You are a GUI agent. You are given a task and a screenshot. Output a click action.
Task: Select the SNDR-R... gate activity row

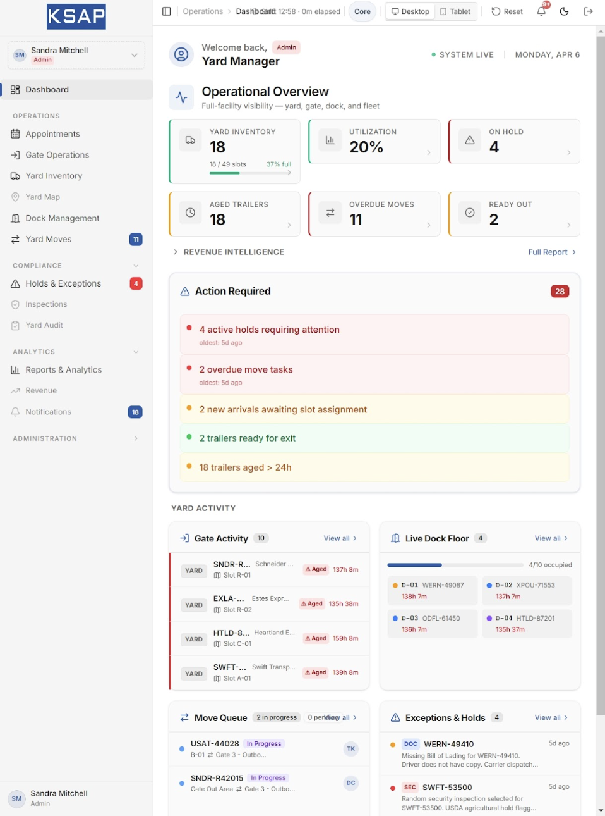270,570
